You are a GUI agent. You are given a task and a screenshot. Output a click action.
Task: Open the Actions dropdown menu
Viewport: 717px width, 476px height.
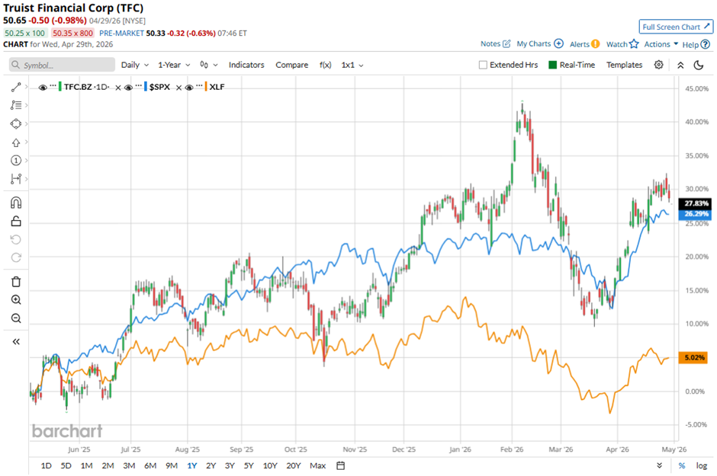coord(661,44)
